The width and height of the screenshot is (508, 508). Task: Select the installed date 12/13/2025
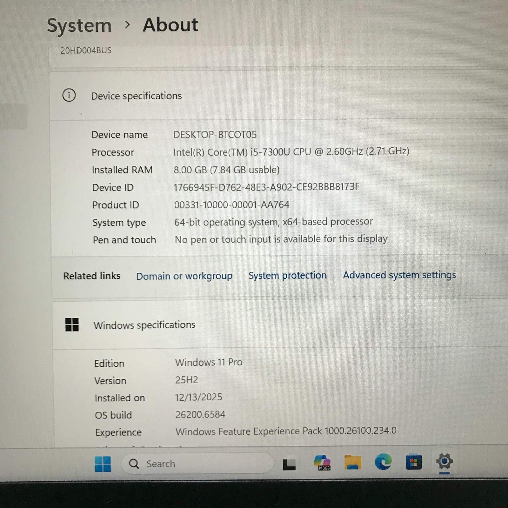tap(199, 397)
